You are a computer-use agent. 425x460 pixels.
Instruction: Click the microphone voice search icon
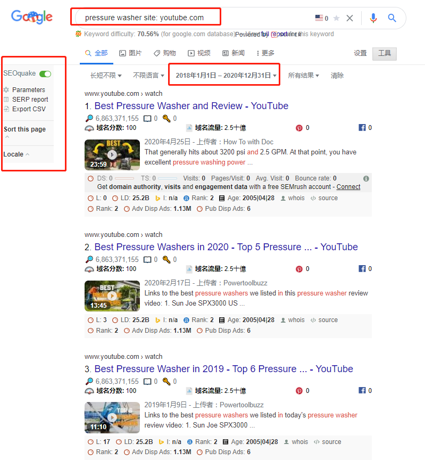[373, 18]
